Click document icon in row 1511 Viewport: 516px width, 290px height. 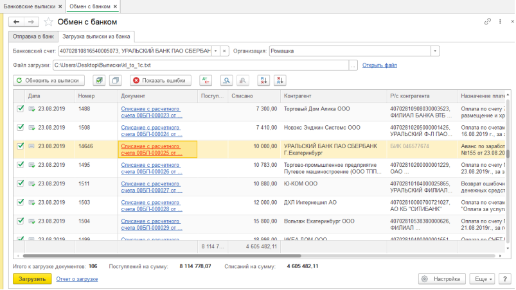pyautogui.click(x=31, y=184)
